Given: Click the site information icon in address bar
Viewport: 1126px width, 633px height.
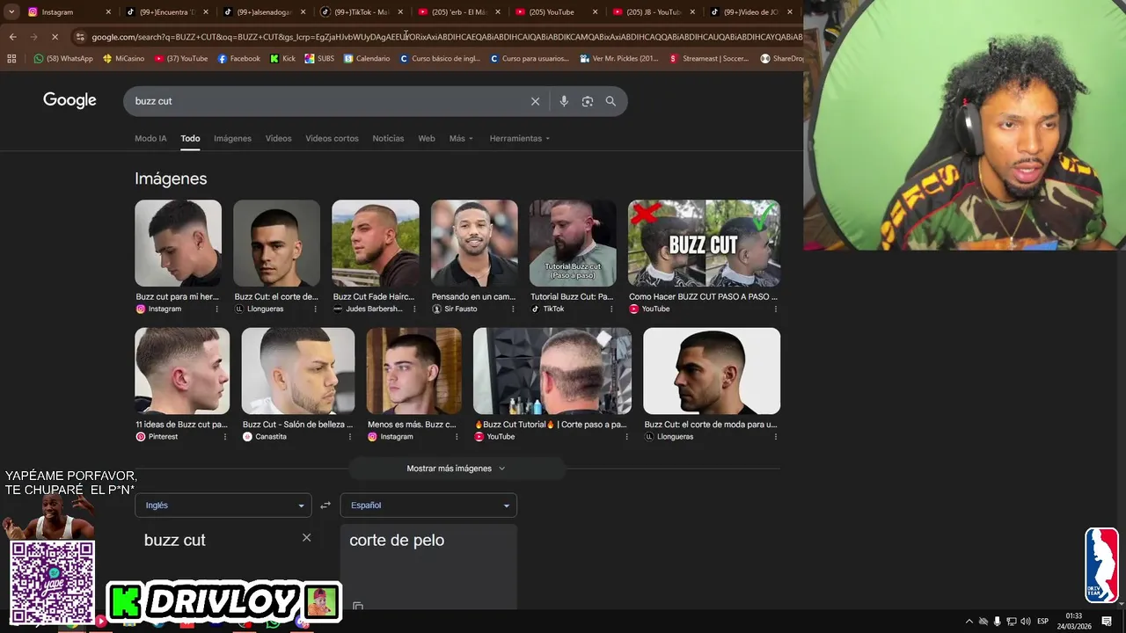Looking at the screenshot, I should [80, 37].
